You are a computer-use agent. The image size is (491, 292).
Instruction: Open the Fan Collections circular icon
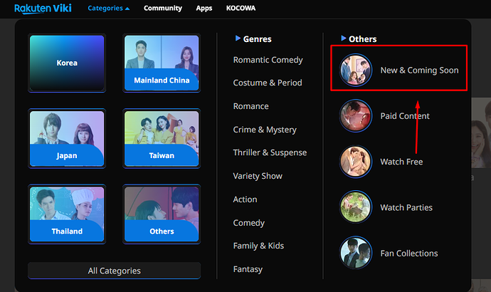(x=356, y=253)
